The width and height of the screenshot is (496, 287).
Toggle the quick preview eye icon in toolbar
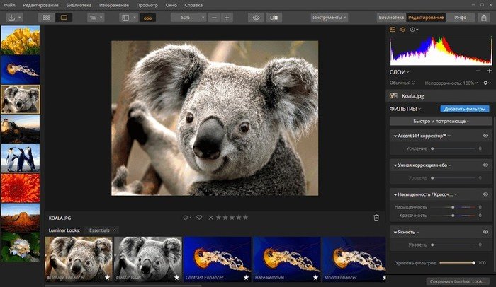[x=256, y=17]
